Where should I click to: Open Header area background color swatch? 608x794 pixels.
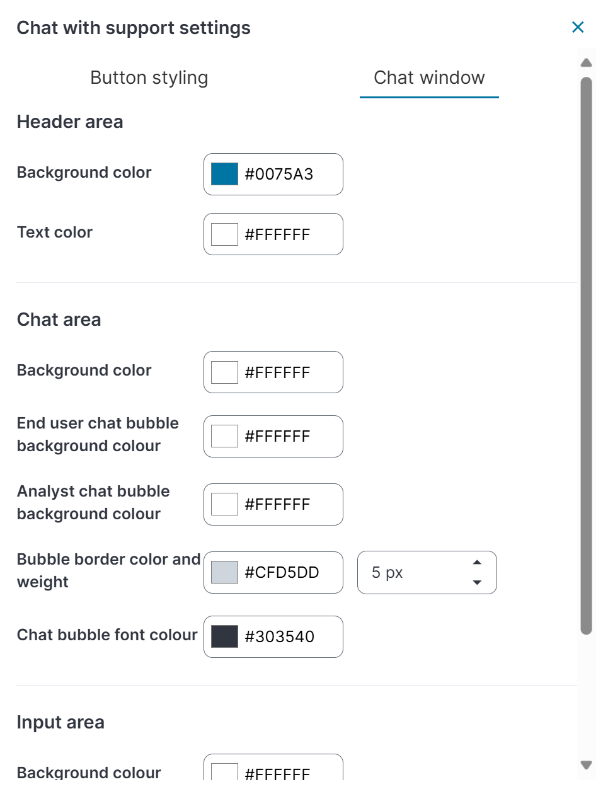coord(224,174)
